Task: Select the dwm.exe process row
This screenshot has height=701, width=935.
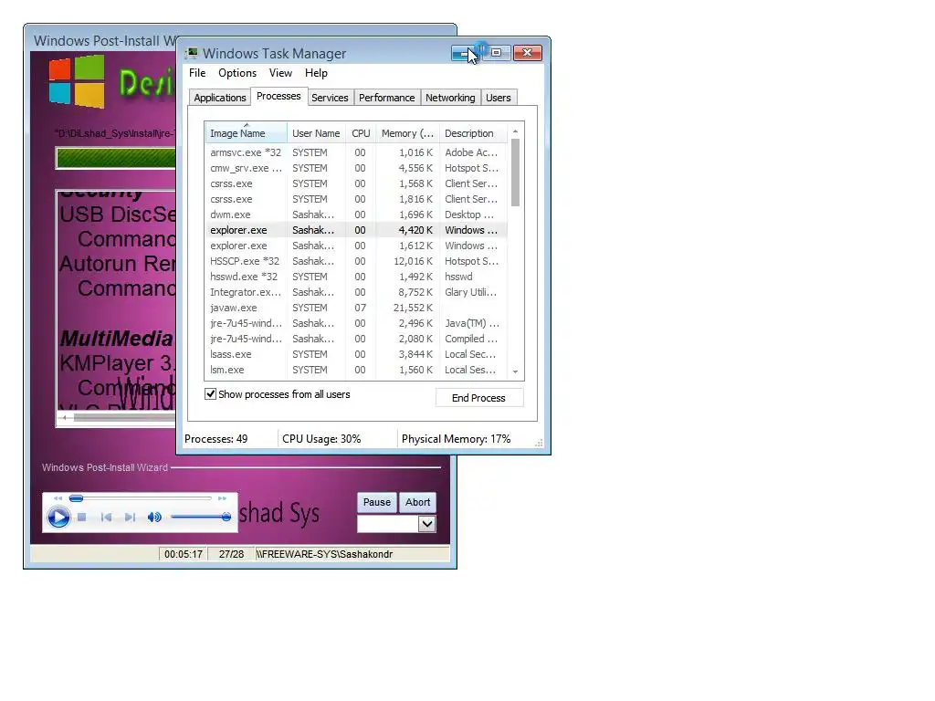Action: coord(356,214)
